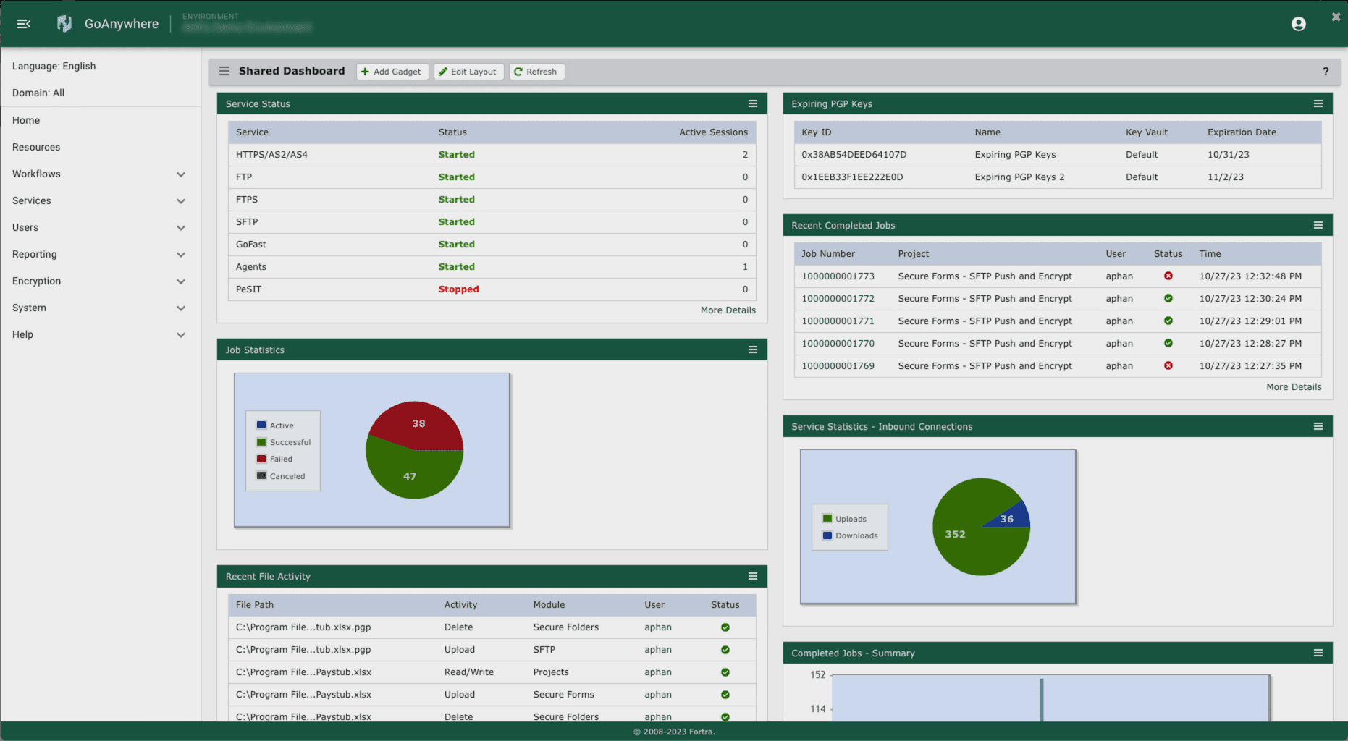
Task: Open More Details under Service Status
Action: point(728,310)
